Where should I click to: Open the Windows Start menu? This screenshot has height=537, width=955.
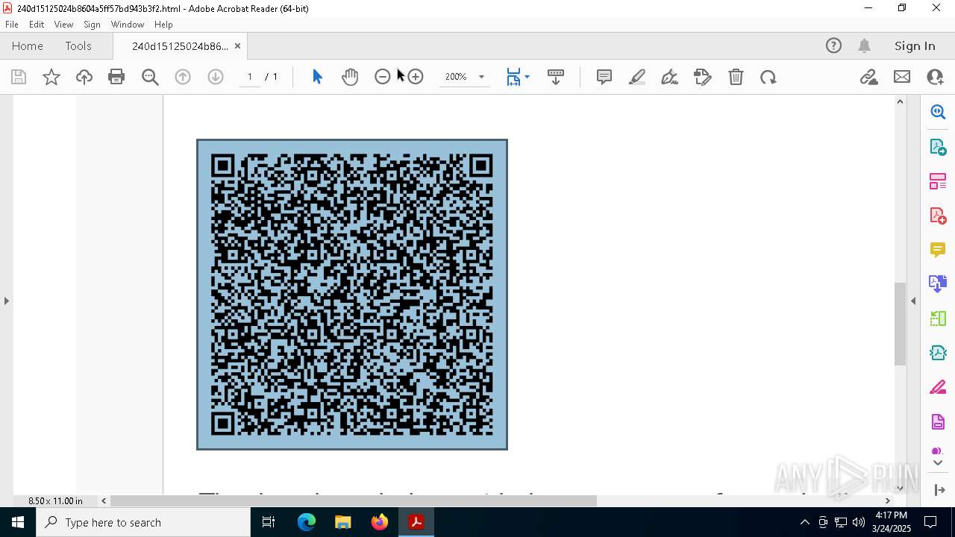[18, 522]
